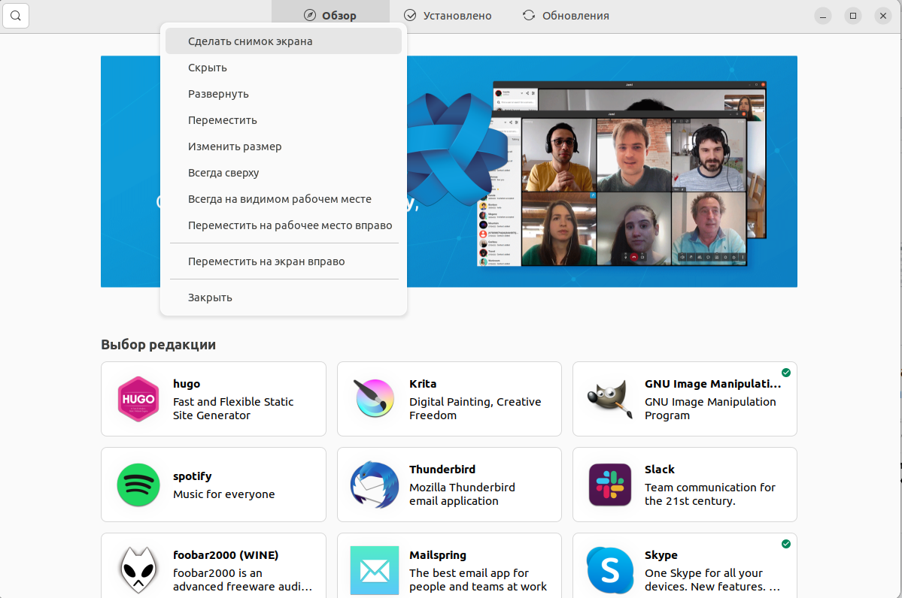Toggle Всегда сверху option
The height and width of the screenshot is (598, 902).
coord(284,173)
